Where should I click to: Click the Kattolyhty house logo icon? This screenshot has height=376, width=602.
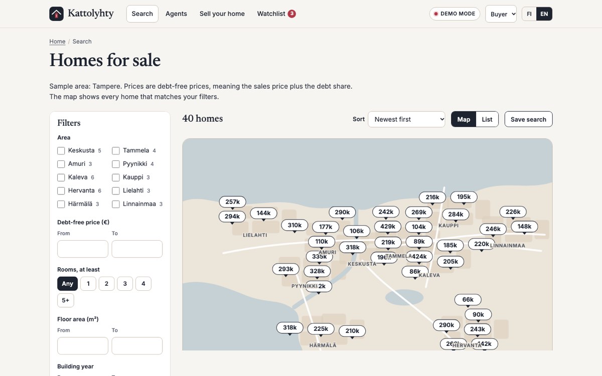56,14
